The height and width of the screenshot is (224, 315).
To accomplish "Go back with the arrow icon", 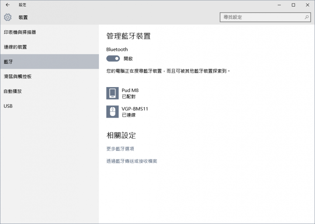I will coord(7,5).
